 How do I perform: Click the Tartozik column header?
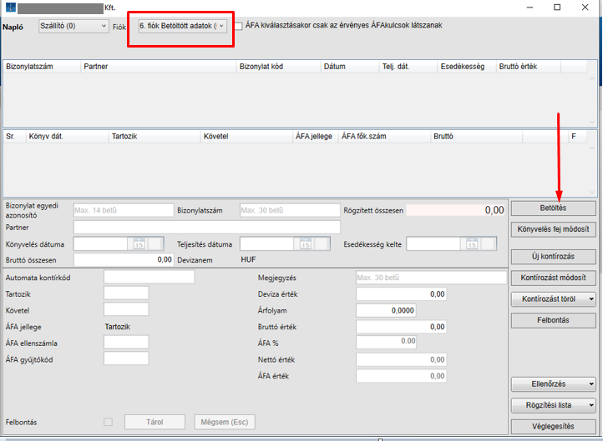tap(155, 136)
